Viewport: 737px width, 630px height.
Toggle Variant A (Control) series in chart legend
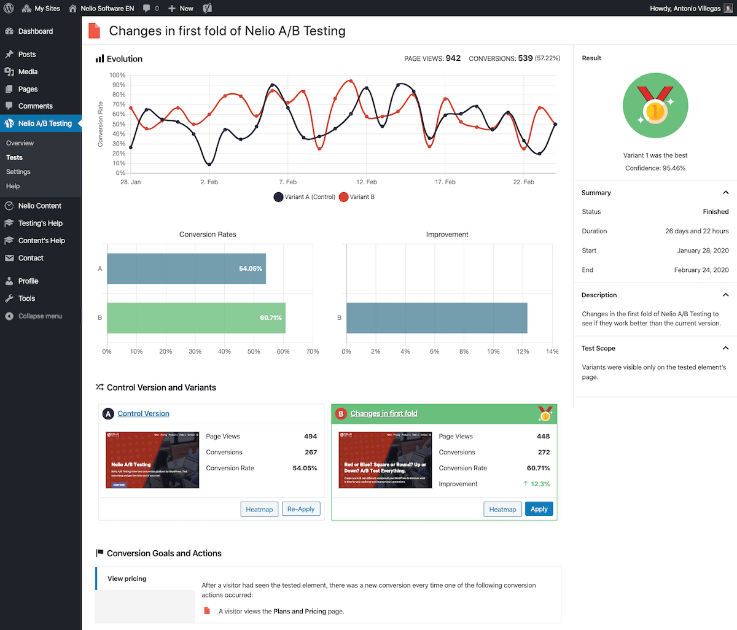(305, 197)
